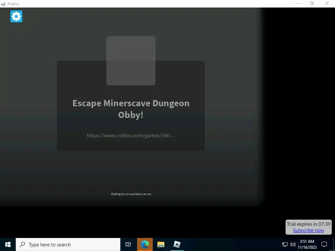Open the Roblox settings gear icon
The width and height of the screenshot is (335, 251).
click(x=16, y=16)
